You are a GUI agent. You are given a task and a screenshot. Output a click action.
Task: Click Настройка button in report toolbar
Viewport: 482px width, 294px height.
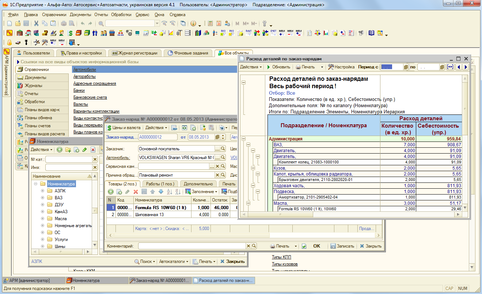tap(341, 67)
